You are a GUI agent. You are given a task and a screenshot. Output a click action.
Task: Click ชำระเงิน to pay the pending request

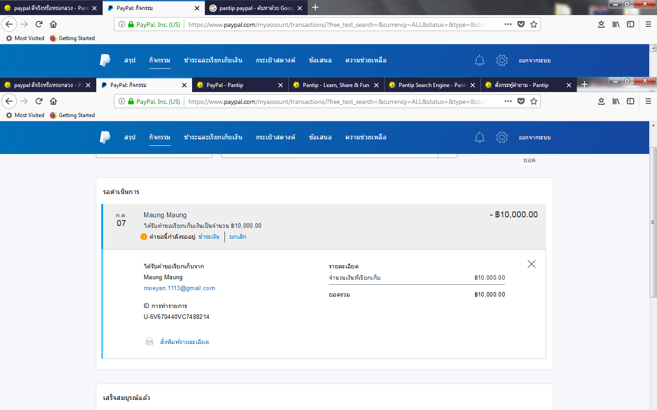pos(209,237)
